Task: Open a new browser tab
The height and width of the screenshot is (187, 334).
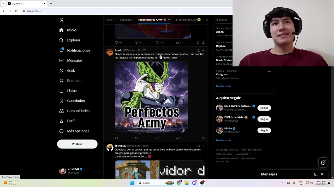Action: tap(51, 4)
